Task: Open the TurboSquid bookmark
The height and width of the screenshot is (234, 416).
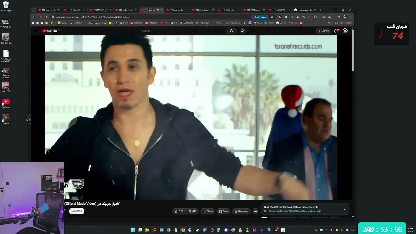Action: tap(203, 23)
